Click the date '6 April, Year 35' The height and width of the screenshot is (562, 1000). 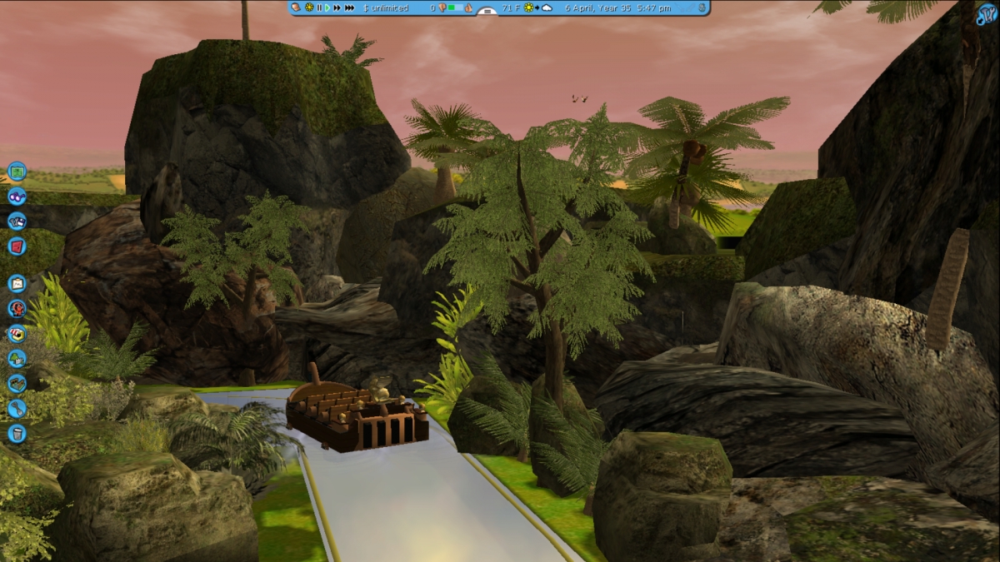(x=597, y=7)
